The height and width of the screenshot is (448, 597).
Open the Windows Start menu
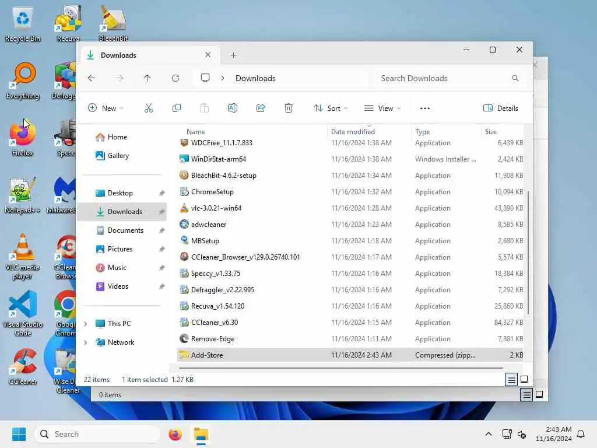click(x=19, y=434)
